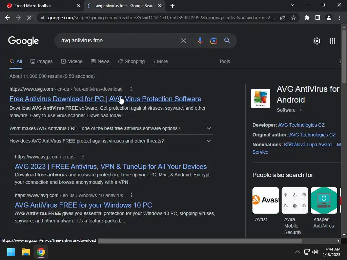The image size is (347, 260).
Task: Click the horizontal scrollbar at bottom
Action: [x=200, y=241]
